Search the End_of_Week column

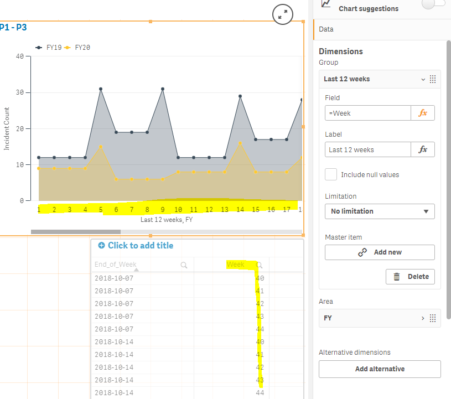click(184, 265)
